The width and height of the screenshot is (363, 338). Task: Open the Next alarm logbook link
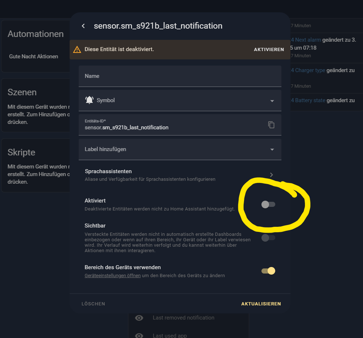click(308, 40)
